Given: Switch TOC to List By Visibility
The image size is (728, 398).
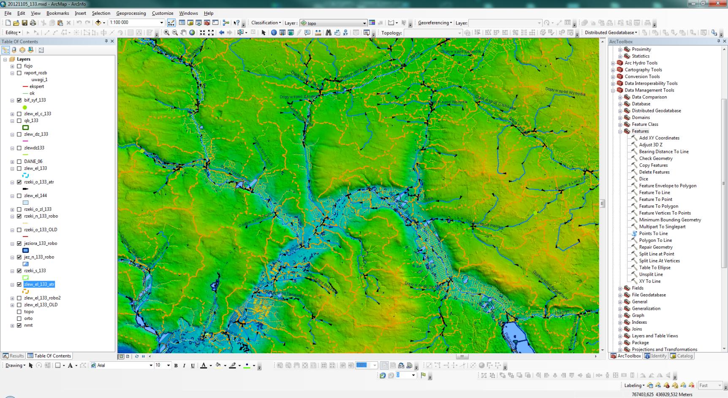Looking at the screenshot, I should click(x=22, y=50).
